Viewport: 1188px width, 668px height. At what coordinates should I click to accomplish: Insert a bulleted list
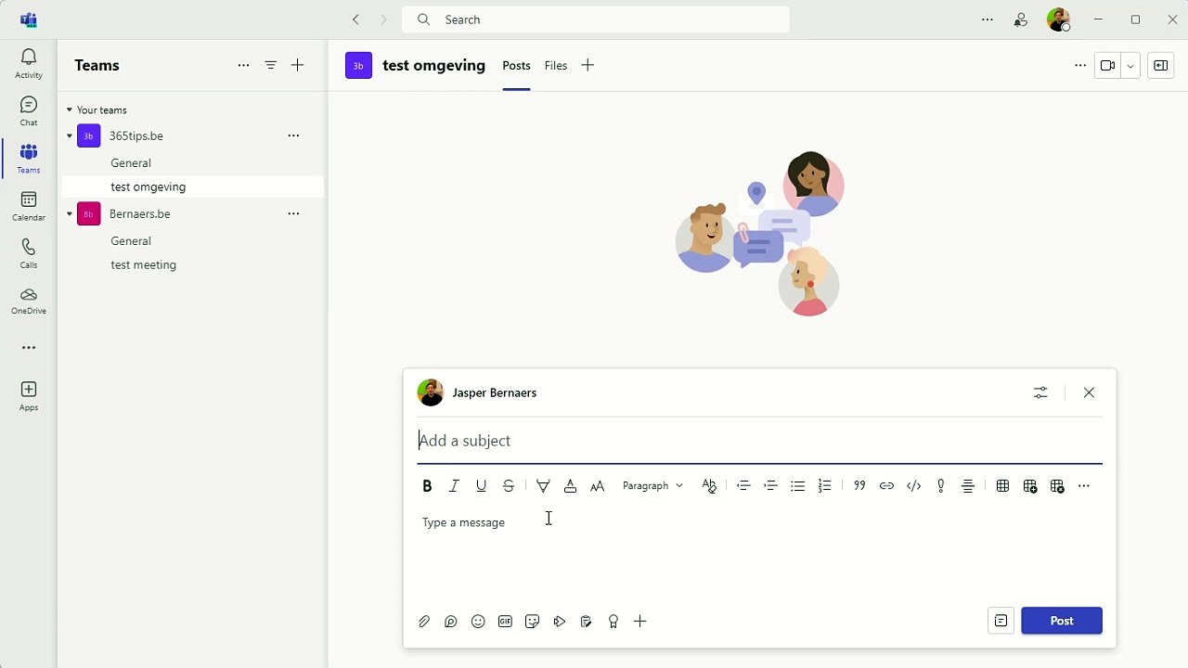tap(797, 485)
